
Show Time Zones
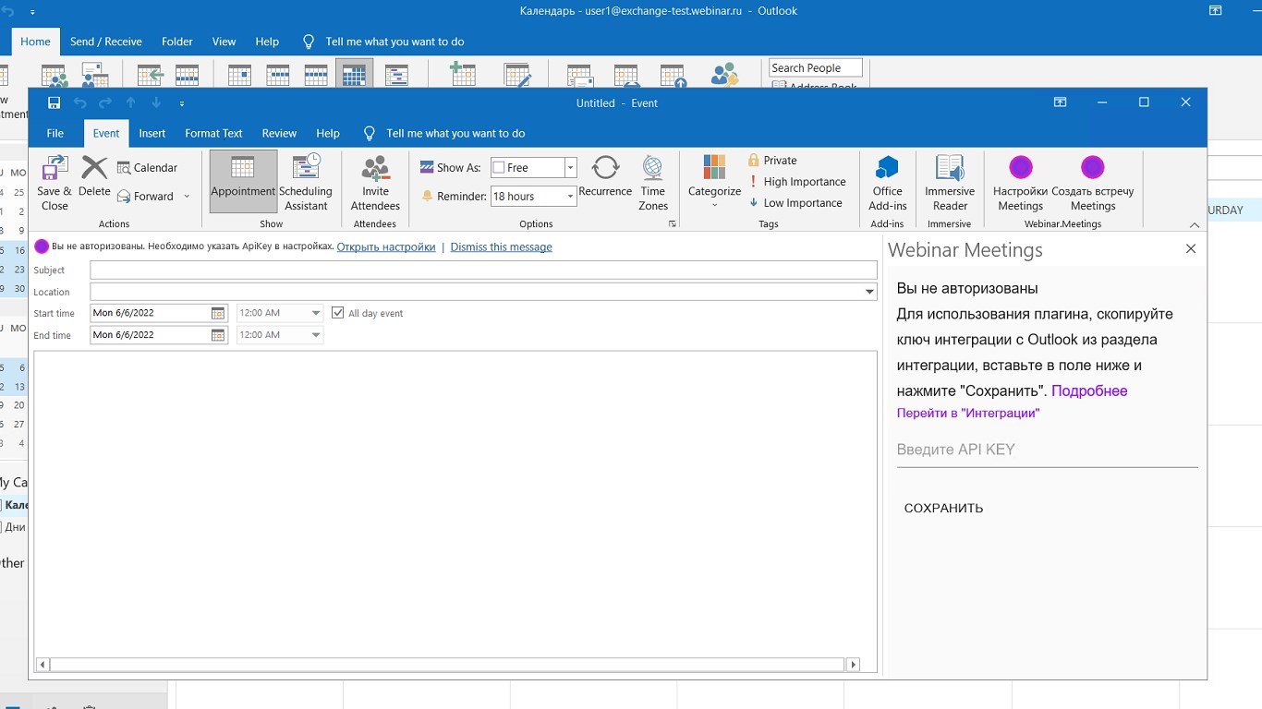[x=653, y=182]
